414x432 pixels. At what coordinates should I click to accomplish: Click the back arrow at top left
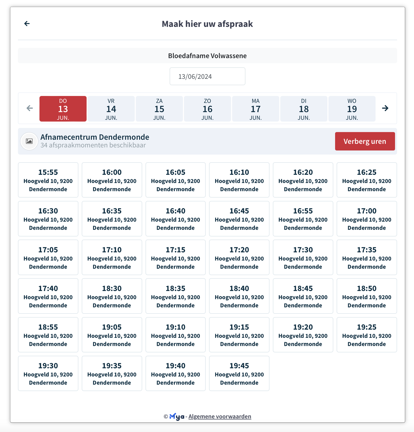pyautogui.click(x=27, y=24)
